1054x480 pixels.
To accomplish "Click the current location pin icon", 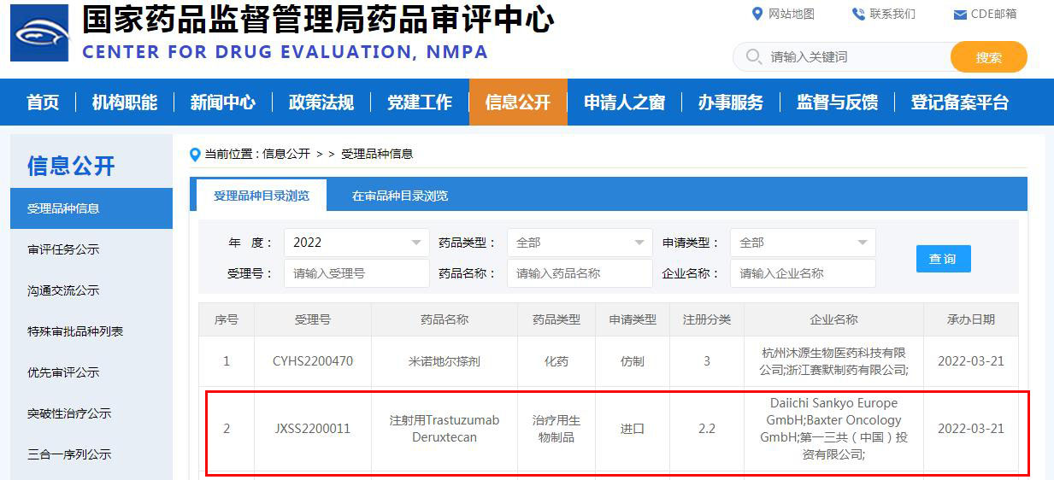I will point(195,155).
